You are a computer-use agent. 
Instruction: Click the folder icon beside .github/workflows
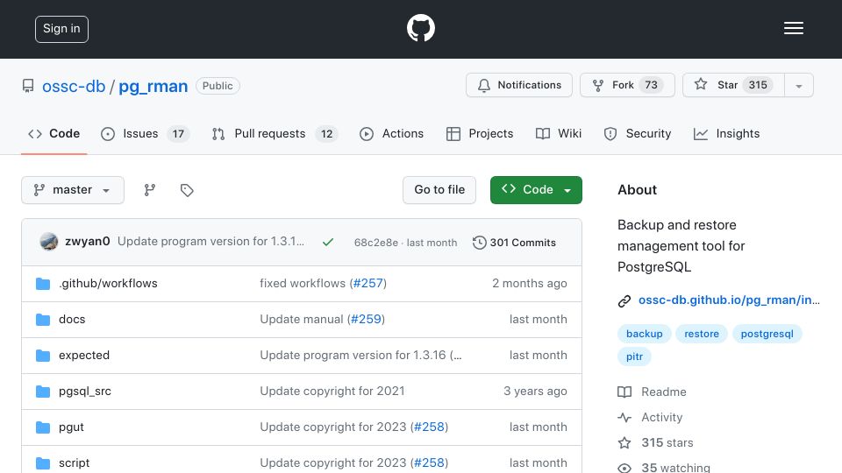(43, 284)
